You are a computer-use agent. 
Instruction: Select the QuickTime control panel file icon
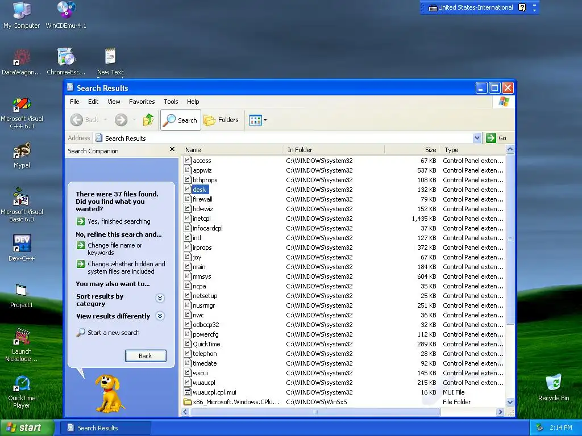[188, 343]
